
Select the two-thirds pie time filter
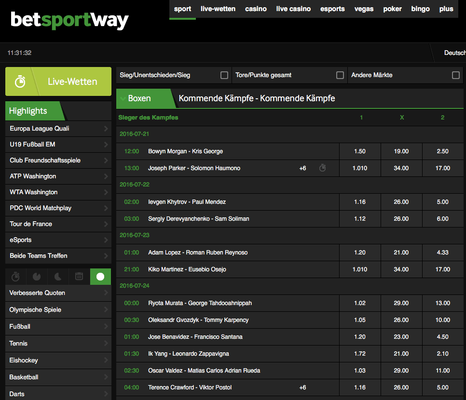tap(58, 277)
